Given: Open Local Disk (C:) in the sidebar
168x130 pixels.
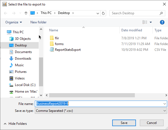Looking at the screenshot, I should (22, 85).
